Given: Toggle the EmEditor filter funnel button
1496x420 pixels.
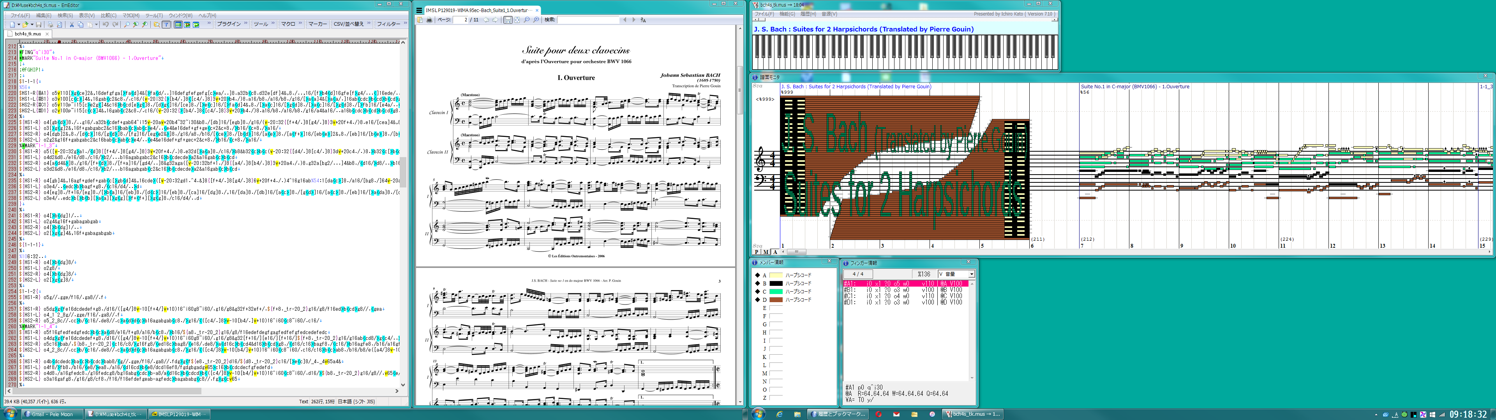Looking at the screenshot, I should coord(166,24).
